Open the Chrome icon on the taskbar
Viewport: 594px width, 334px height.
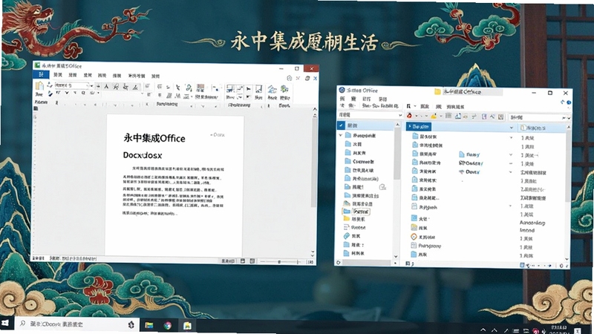click(168, 325)
